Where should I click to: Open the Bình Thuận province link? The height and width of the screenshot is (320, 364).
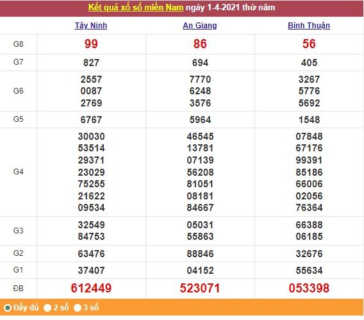click(x=309, y=25)
